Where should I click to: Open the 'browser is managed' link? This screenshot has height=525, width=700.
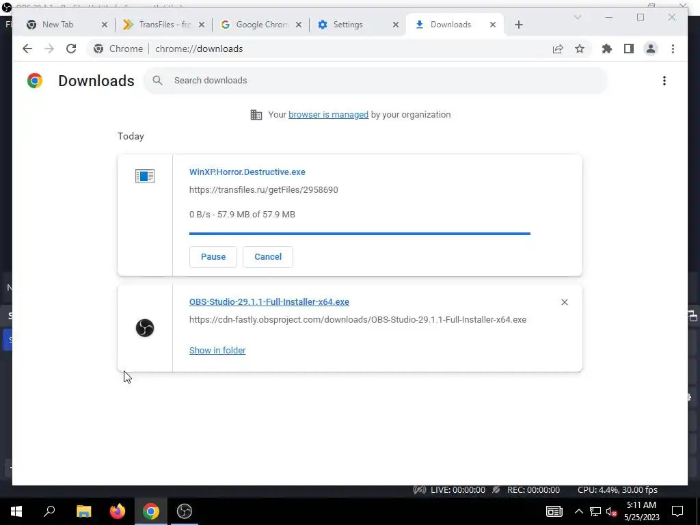[328, 115]
